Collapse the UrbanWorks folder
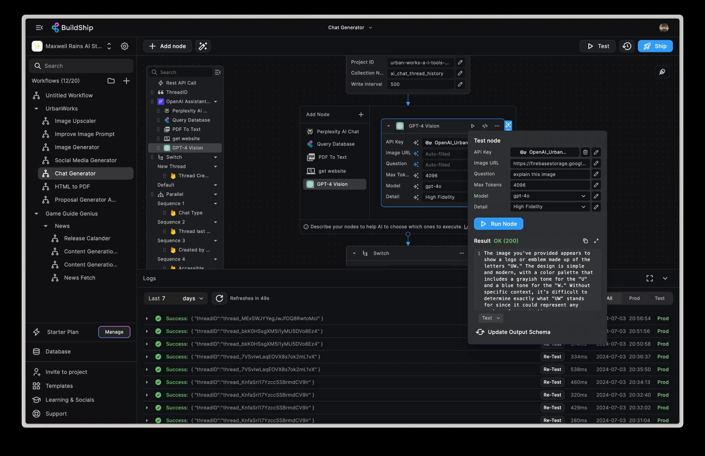705x456 pixels. pyautogui.click(x=36, y=109)
